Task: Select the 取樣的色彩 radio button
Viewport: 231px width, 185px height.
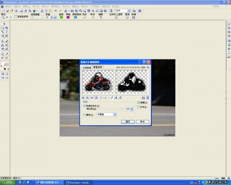Action: [84, 106]
